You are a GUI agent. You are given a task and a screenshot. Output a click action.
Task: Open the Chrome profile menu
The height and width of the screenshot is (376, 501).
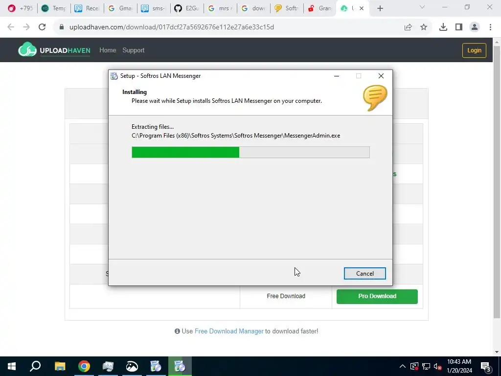(x=475, y=27)
